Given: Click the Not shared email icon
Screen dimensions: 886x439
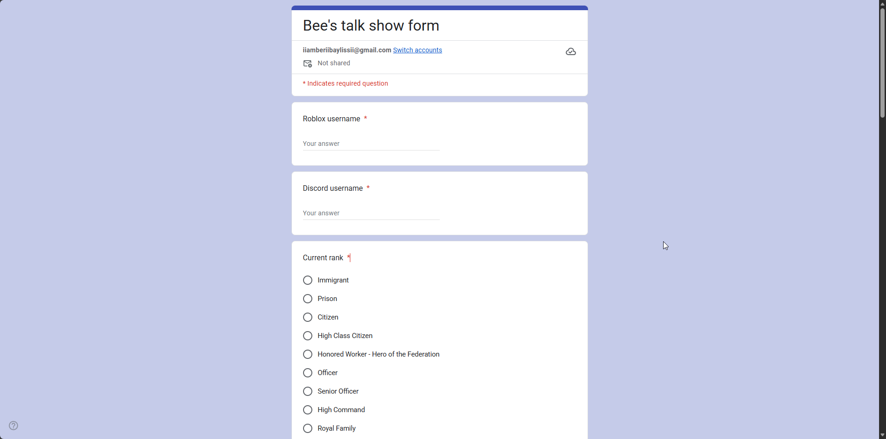Looking at the screenshot, I should 307,63.
